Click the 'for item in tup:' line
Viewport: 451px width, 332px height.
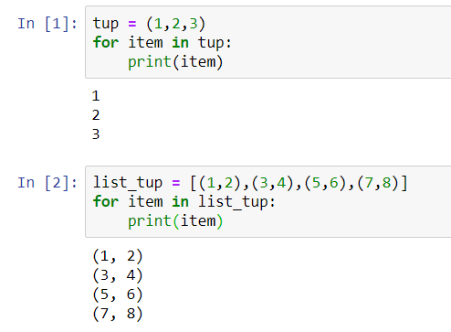click(x=162, y=42)
